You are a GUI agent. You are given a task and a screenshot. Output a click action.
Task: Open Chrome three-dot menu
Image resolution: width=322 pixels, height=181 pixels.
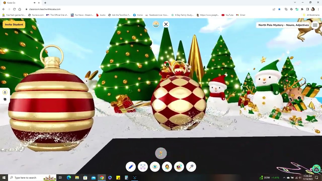pos(318,9)
